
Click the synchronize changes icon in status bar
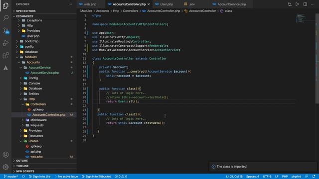(23, 177)
